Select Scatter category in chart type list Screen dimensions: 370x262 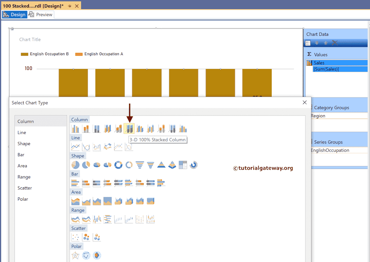[25, 188]
